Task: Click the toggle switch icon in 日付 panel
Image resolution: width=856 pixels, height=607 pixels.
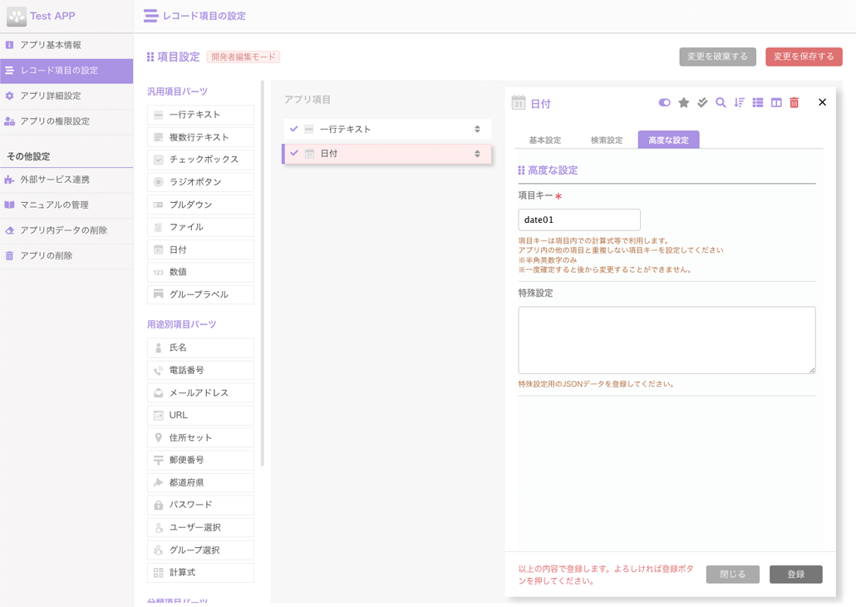Action: point(664,102)
